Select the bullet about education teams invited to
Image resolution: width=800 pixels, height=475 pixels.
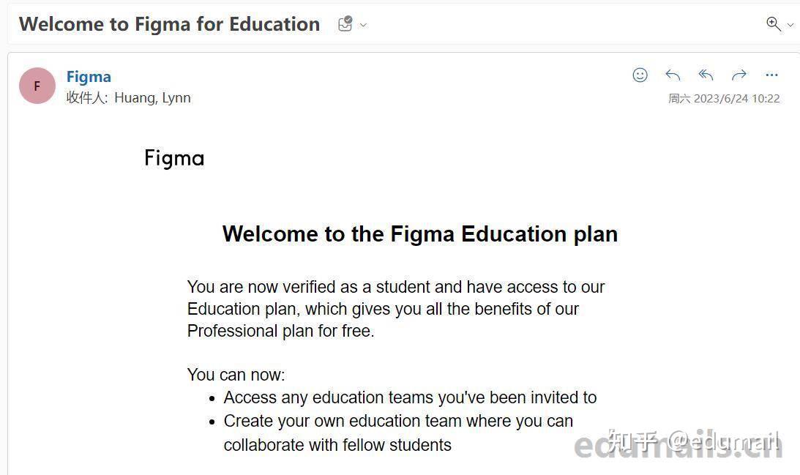click(x=410, y=397)
